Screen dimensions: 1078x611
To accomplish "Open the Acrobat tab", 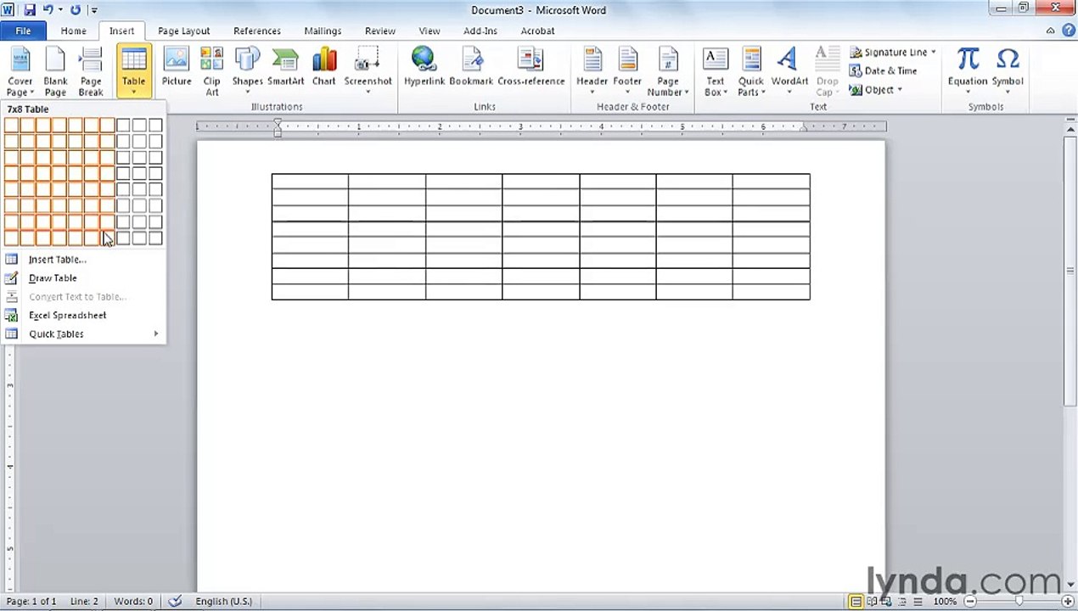I will (x=537, y=31).
